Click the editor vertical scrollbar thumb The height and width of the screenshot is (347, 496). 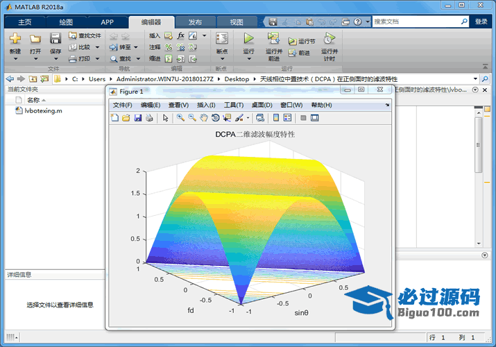478,145
